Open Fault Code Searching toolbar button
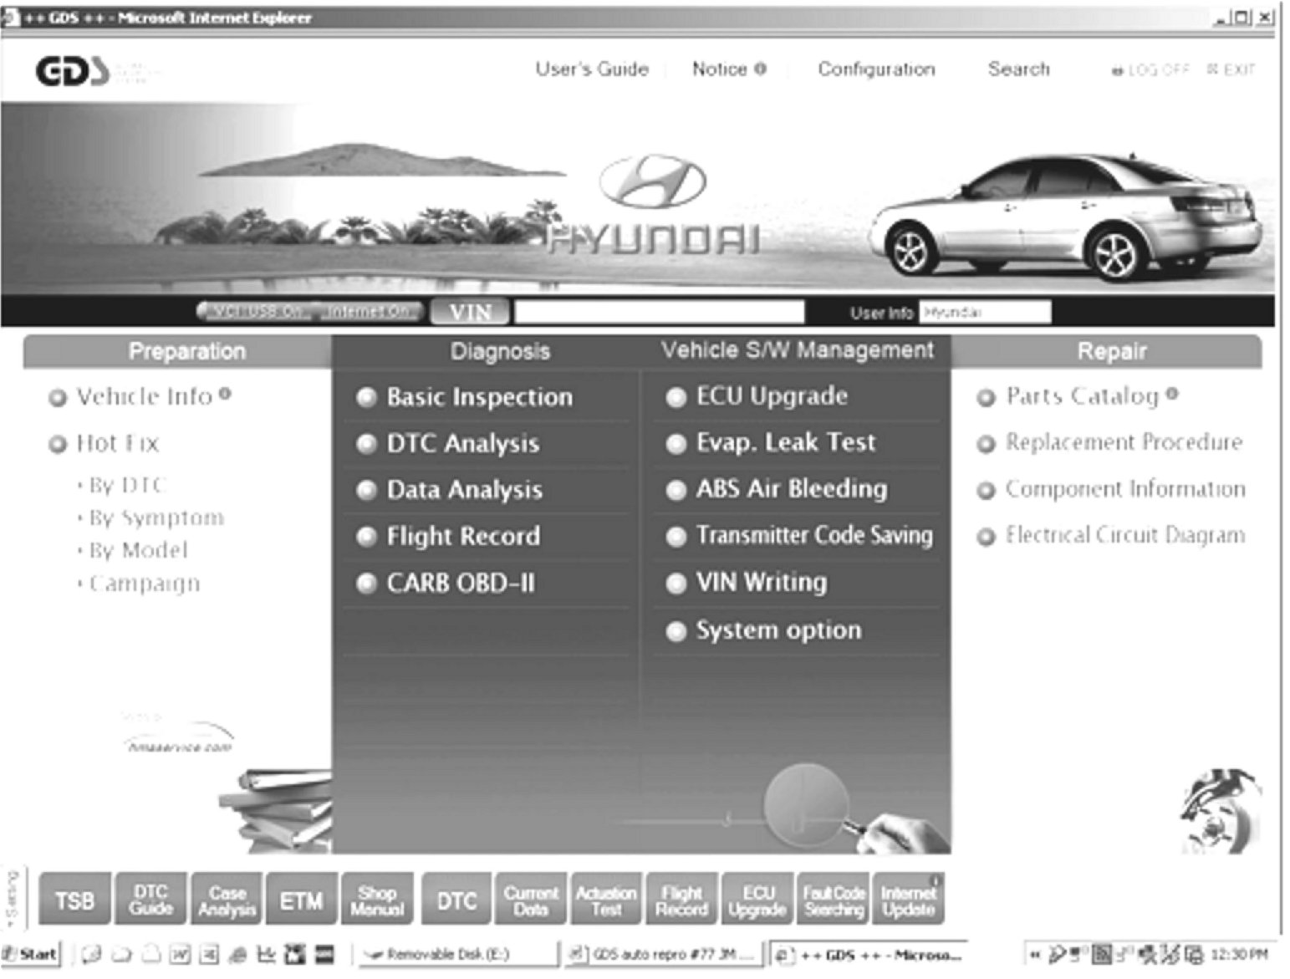The width and height of the screenshot is (1290, 979). (834, 900)
